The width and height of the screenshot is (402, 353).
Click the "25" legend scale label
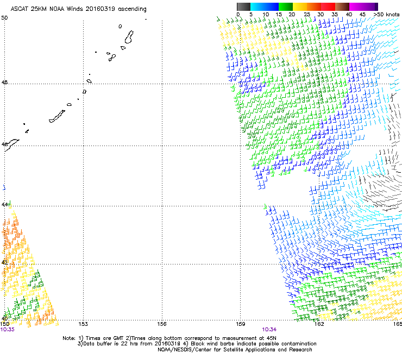(x=307, y=15)
